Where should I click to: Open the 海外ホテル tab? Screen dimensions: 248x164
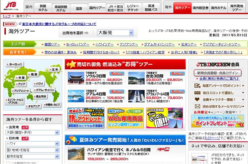pos(218,8)
